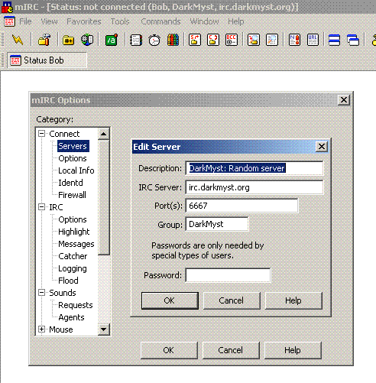Select Highlight in category tree

pos(74,232)
